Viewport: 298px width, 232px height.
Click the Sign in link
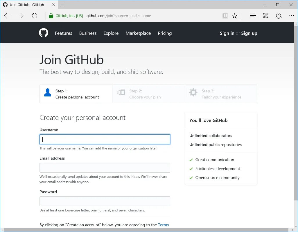[x=227, y=33]
